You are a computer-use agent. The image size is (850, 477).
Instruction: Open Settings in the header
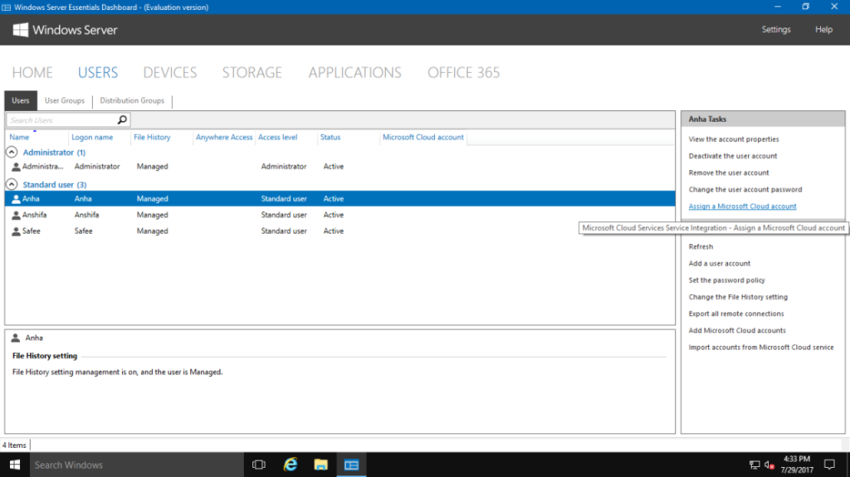click(x=776, y=29)
